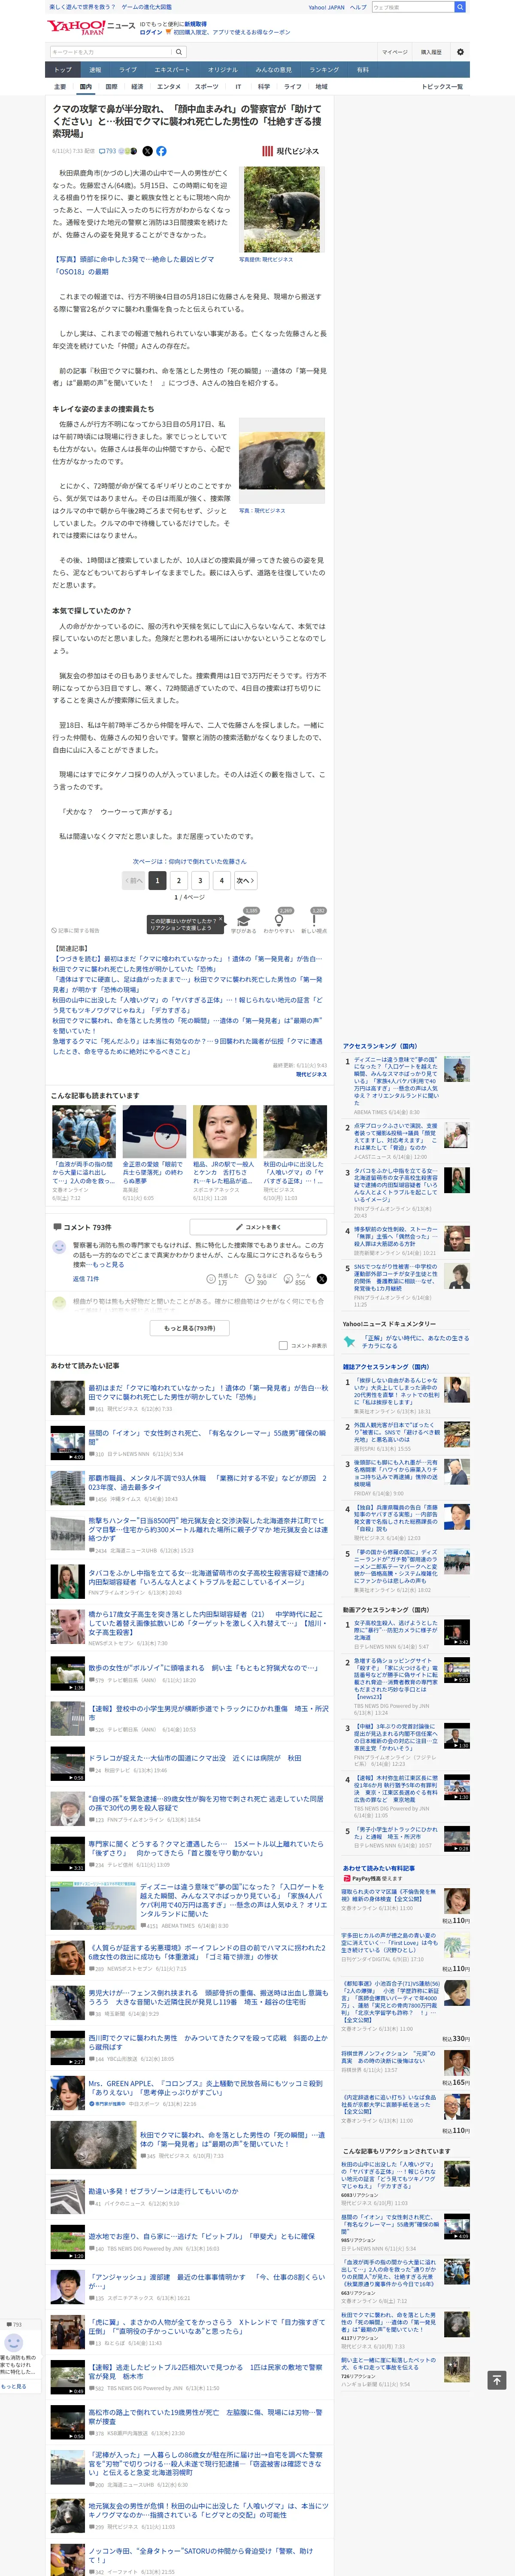Click the 次へ next page button
Image resolution: width=515 pixels, height=2576 pixels.
tap(246, 880)
